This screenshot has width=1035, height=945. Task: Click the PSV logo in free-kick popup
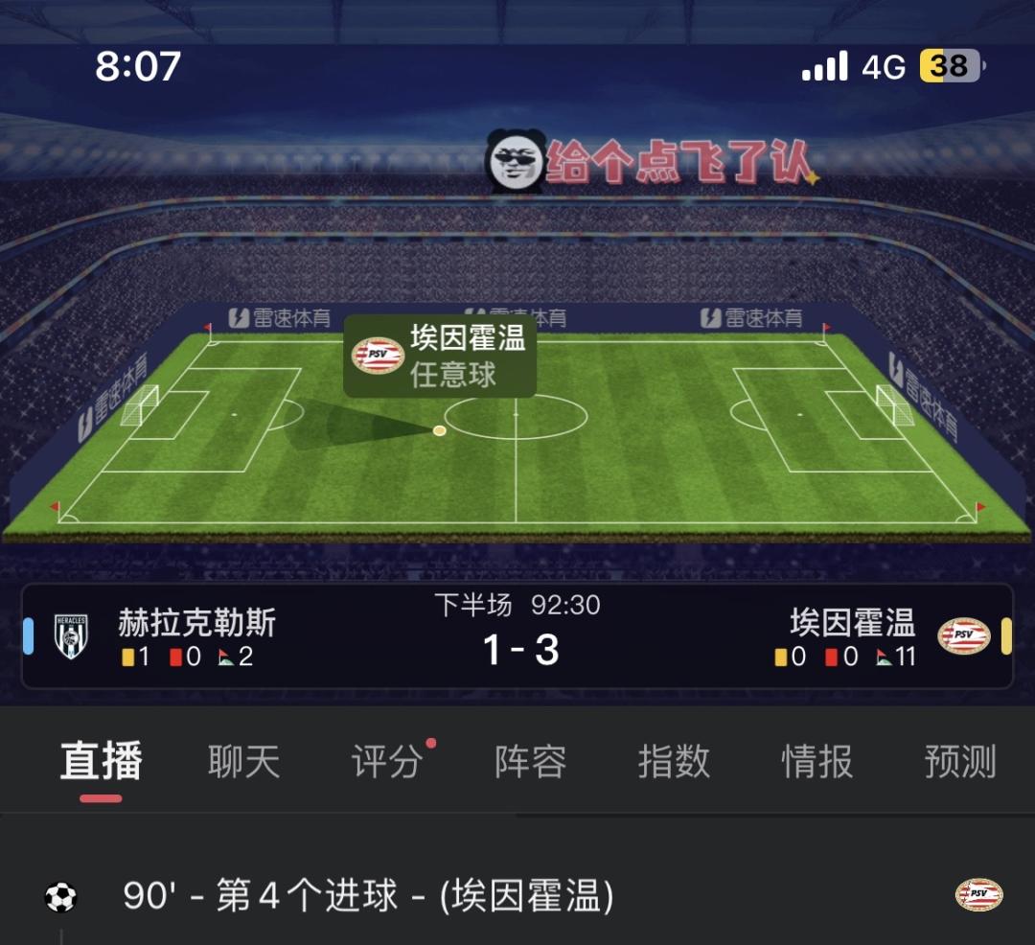coord(378,355)
